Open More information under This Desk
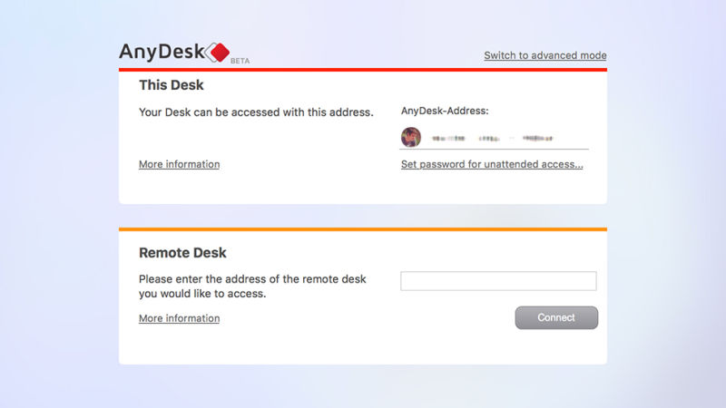 [x=179, y=164]
